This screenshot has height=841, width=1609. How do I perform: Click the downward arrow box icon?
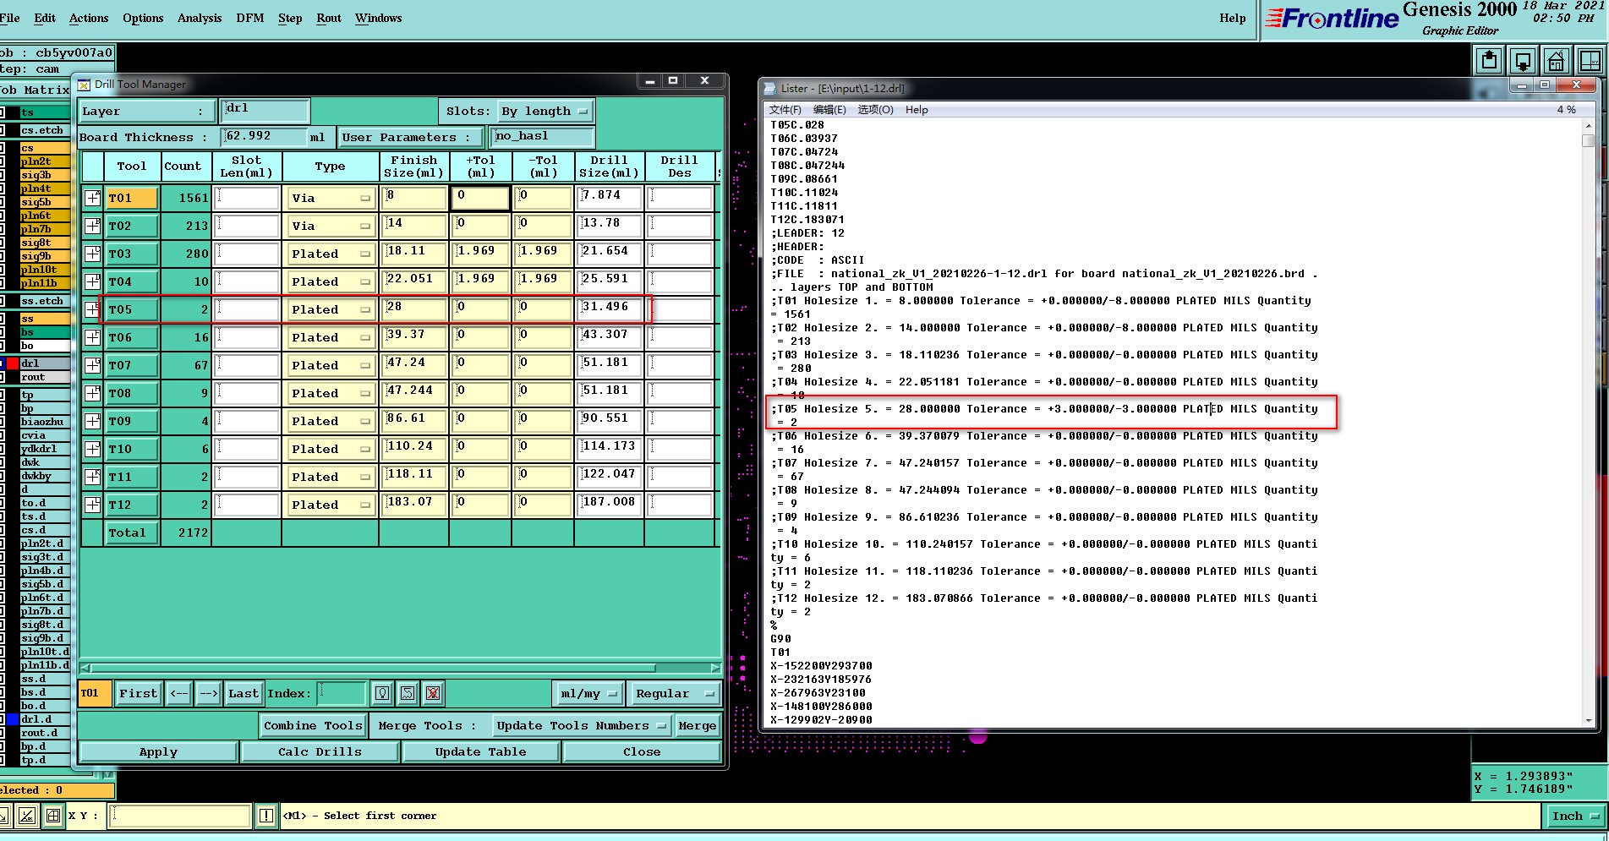[x=1523, y=61]
